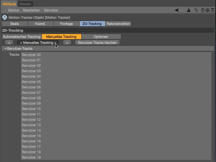
Task: Click the Motion Tracker object icon
Action: (4, 17)
